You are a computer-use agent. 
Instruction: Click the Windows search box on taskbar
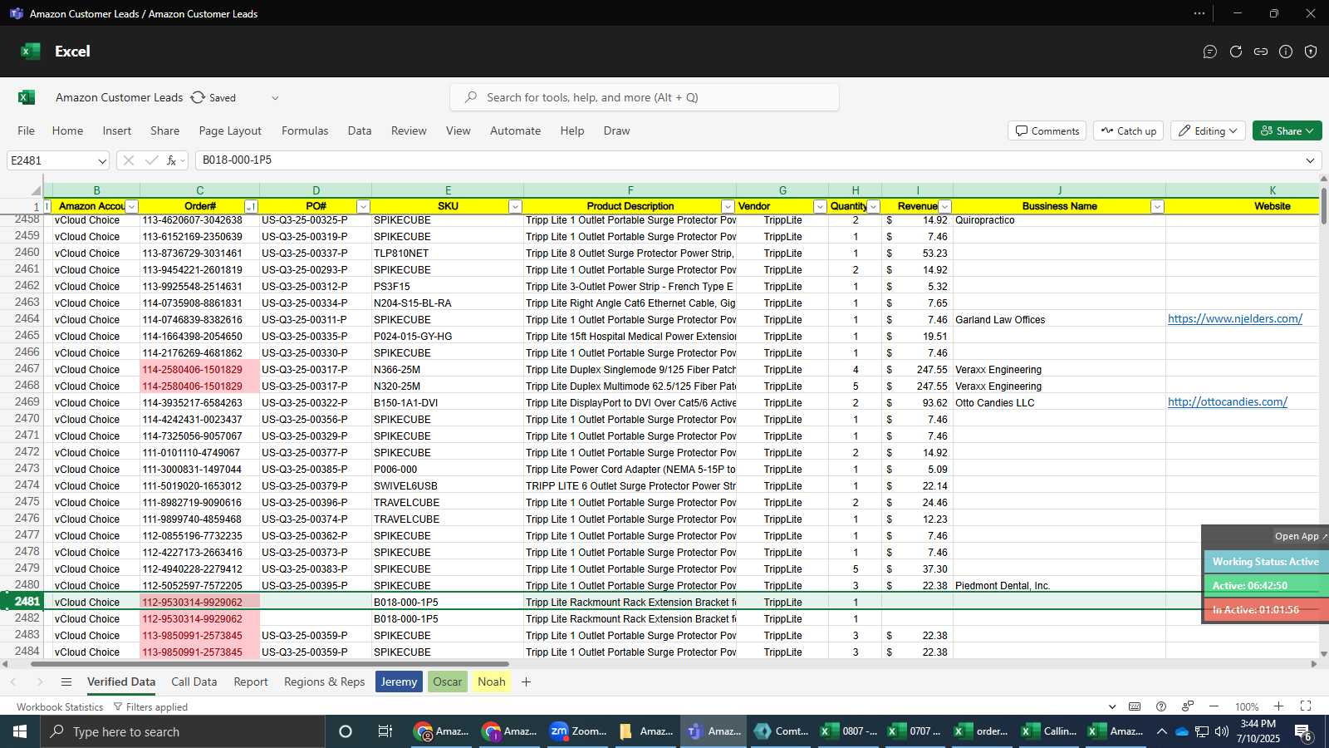[x=183, y=731]
